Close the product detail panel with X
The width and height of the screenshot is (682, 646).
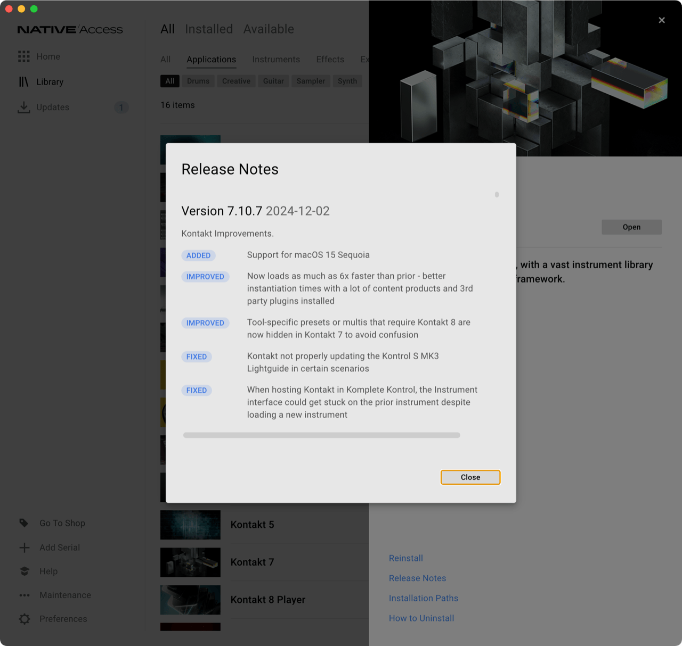pos(662,20)
